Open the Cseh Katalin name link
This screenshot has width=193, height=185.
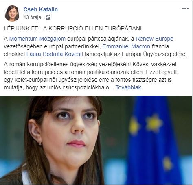[x=41, y=9]
